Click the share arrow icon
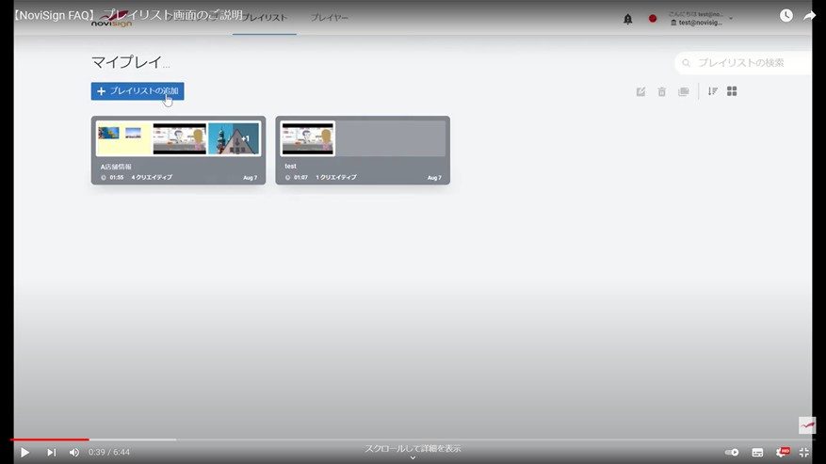 (x=809, y=16)
